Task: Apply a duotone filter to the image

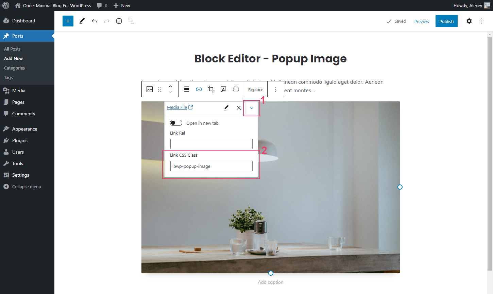Action: (x=236, y=89)
